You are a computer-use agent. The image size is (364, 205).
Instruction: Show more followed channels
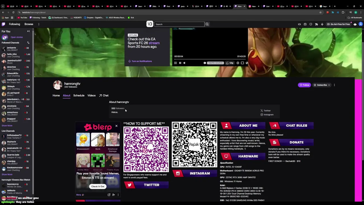[7, 126]
